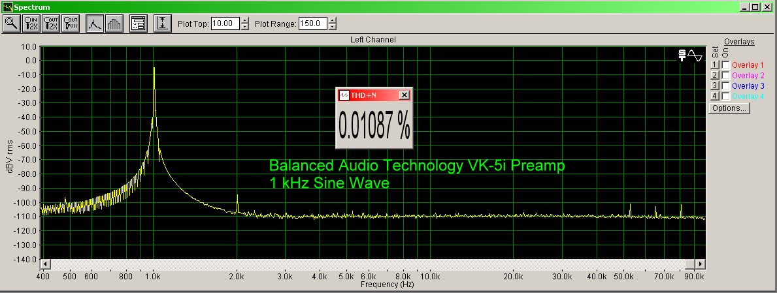This screenshot has width=777, height=293.
Task: Click the Plot Range input field
Action: click(x=313, y=23)
